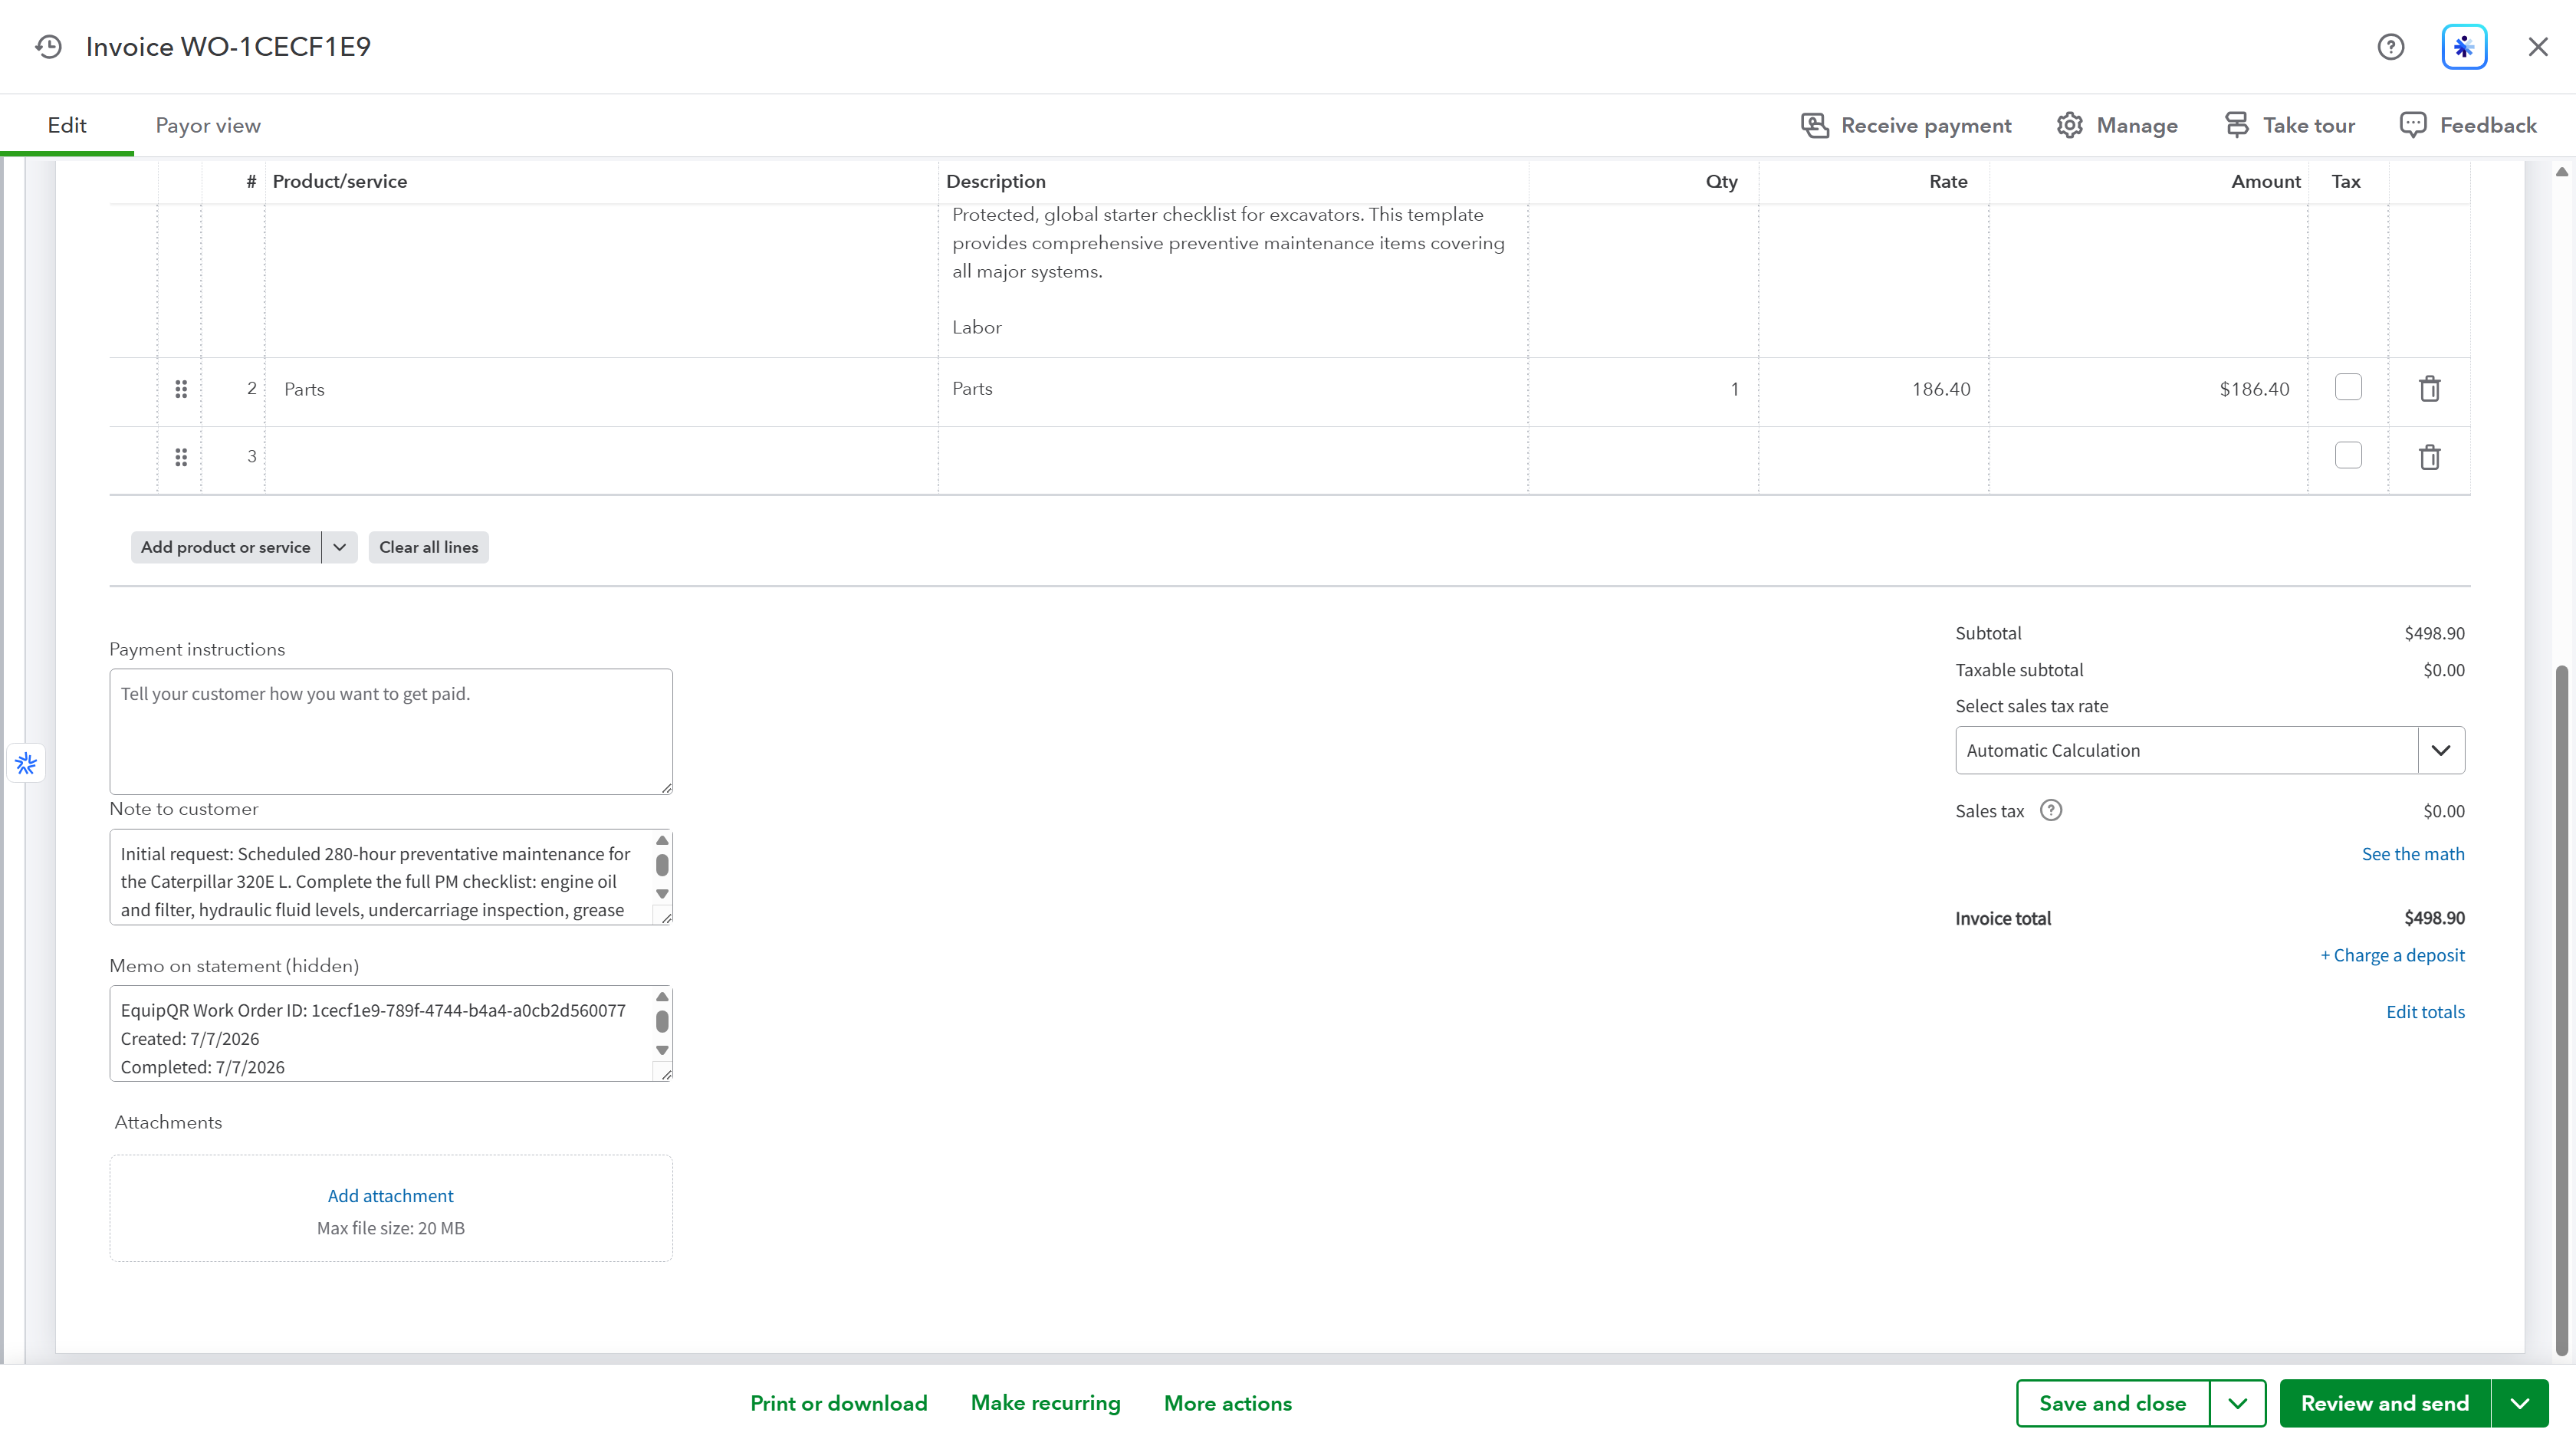This screenshot has width=2576, height=1449.
Task: Click quantity 1 in Parts line
Action: [x=1644, y=390]
